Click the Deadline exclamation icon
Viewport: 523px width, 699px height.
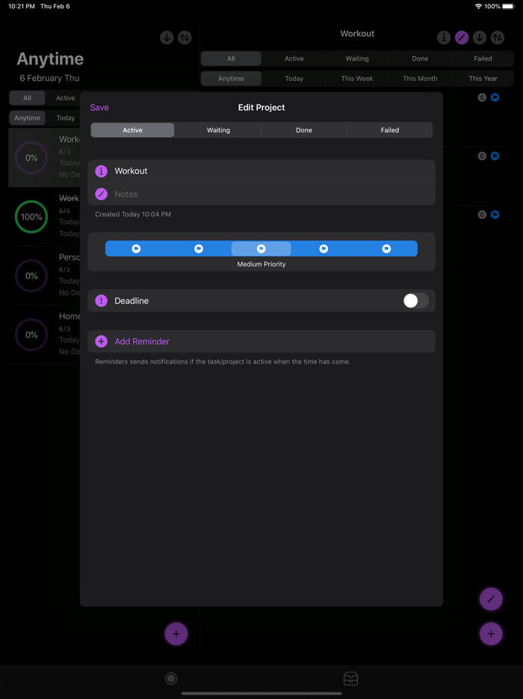[102, 300]
